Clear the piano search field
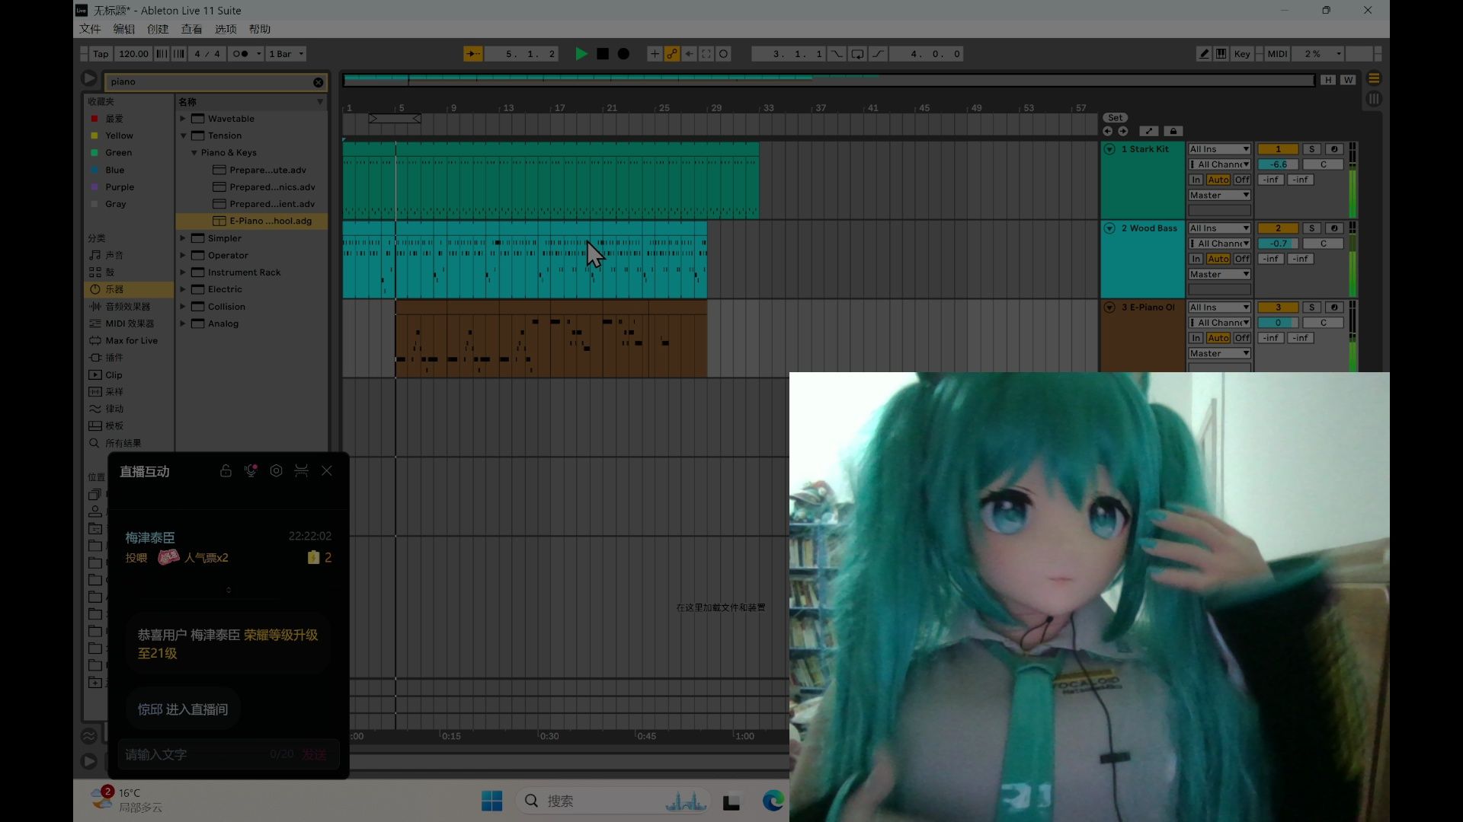This screenshot has height=822, width=1463. [319, 82]
